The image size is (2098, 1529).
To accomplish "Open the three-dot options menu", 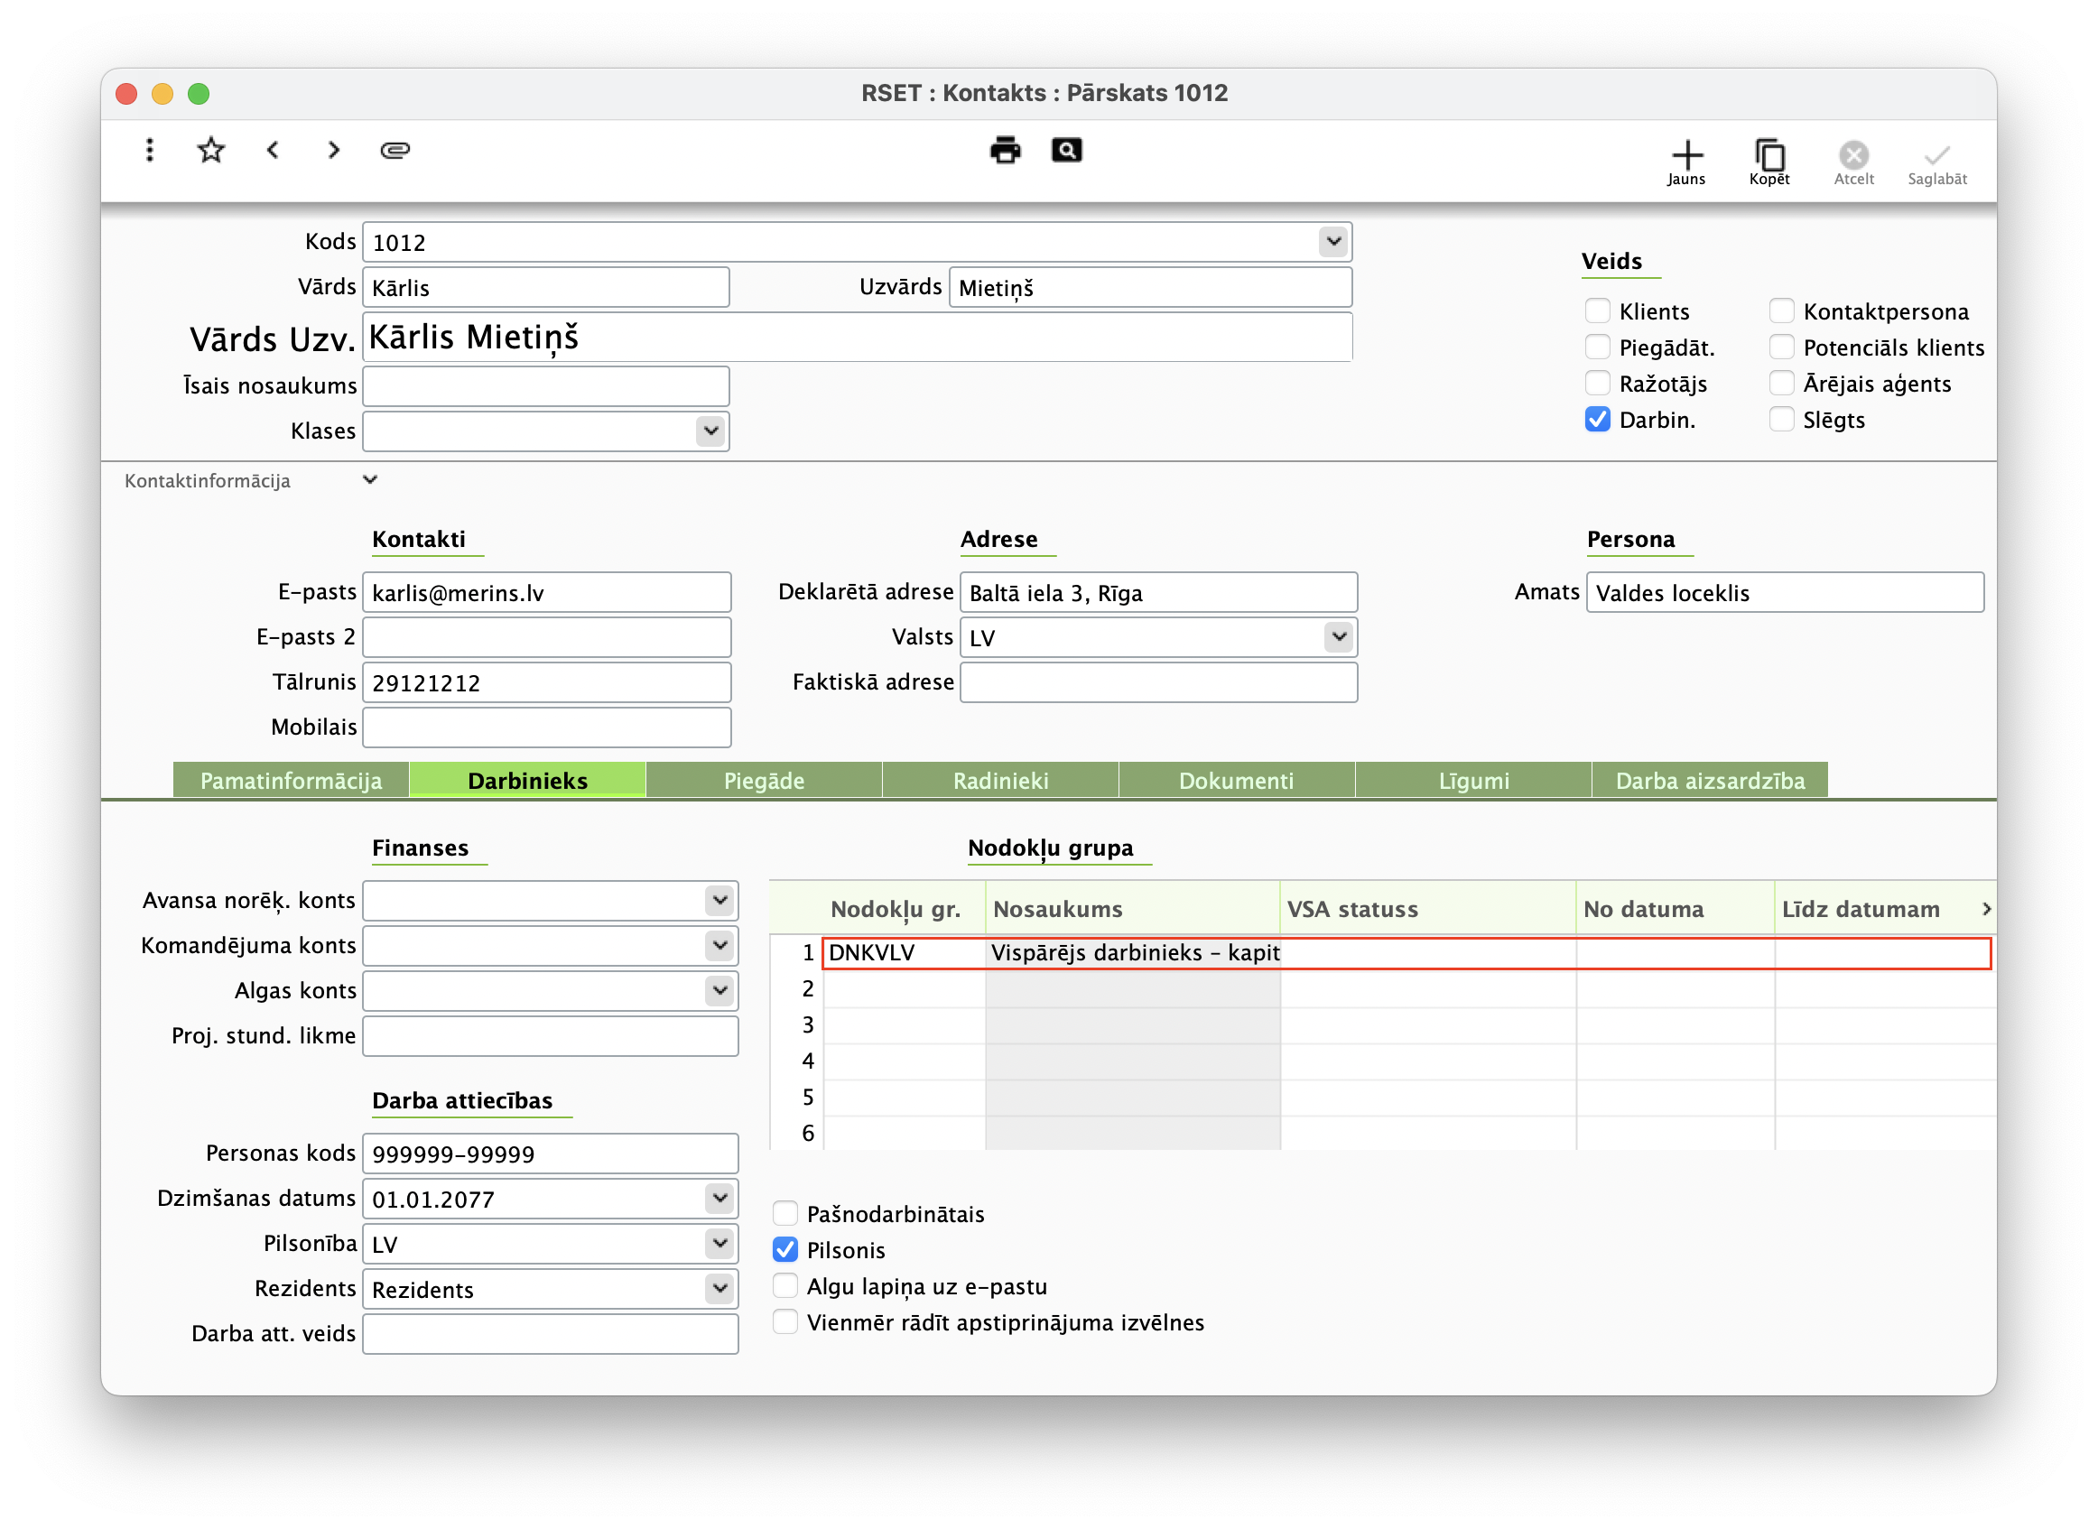I will click(x=149, y=150).
